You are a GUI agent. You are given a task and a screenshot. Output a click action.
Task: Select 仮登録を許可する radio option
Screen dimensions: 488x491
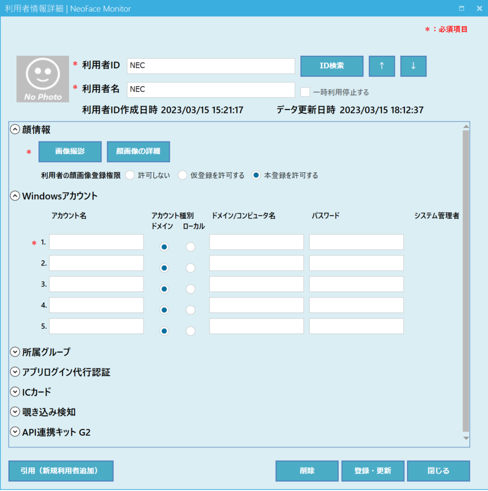point(182,176)
